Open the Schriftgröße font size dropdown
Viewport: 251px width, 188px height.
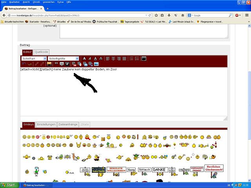(63, 59)
